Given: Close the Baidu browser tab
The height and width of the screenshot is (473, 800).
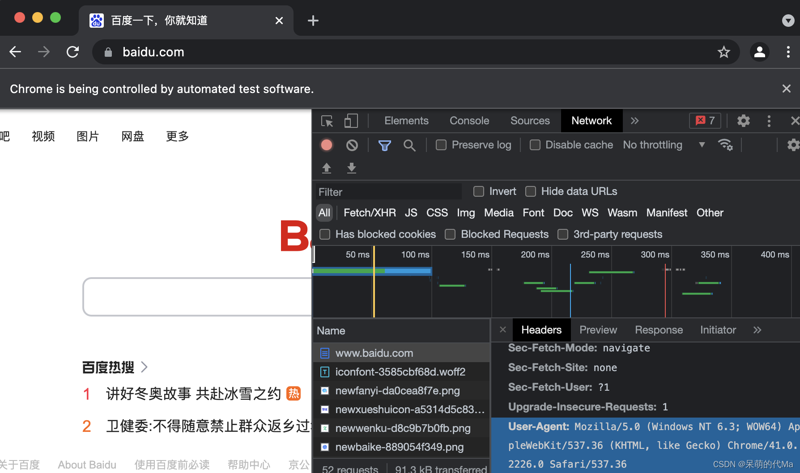Looking at the screenshot, I should (279, 21).
